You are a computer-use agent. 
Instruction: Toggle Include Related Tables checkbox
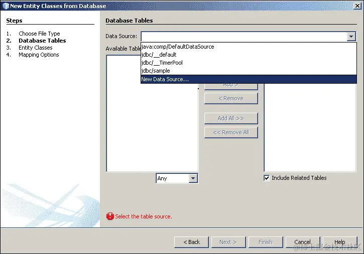[267, 178]
